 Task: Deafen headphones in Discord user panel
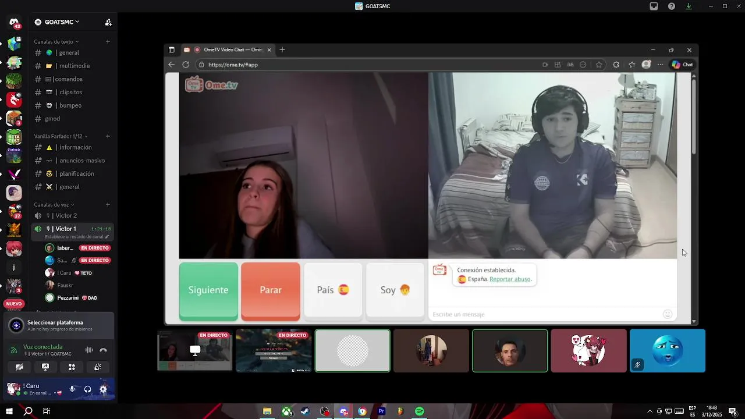click(88, 389)
